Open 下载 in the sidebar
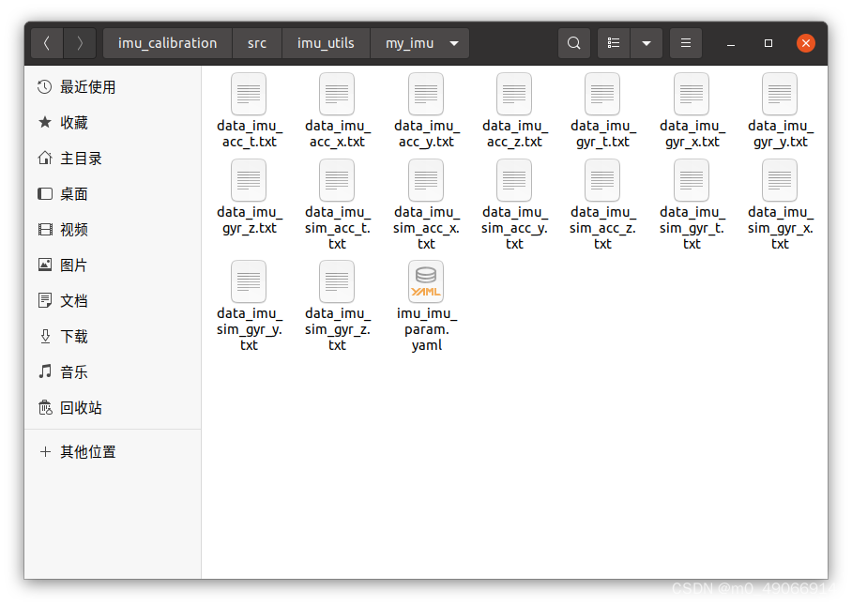Viewport: 852px width, 606px height. click(x=71, y=336)
